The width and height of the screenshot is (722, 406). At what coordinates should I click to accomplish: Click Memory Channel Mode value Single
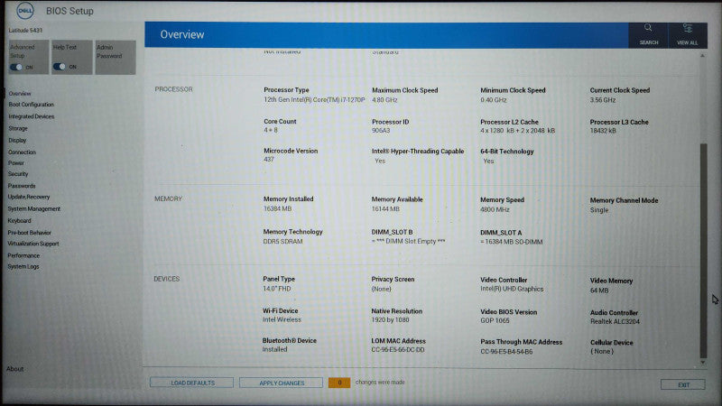tap(599, 210)
